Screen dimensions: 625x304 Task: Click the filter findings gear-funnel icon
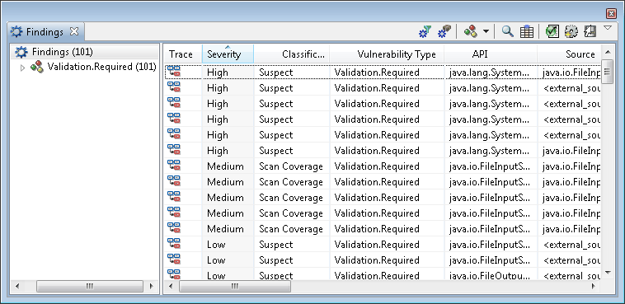coord(425,31)
